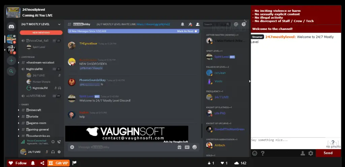Click the VaughnSoft ad banner
The width and height of the screenshot is (345, 167).
pyautogui.click(x=127, y=134)
